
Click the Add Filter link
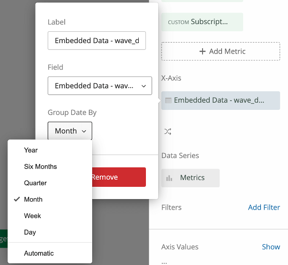pyautogui.click(x=264, y=208)
